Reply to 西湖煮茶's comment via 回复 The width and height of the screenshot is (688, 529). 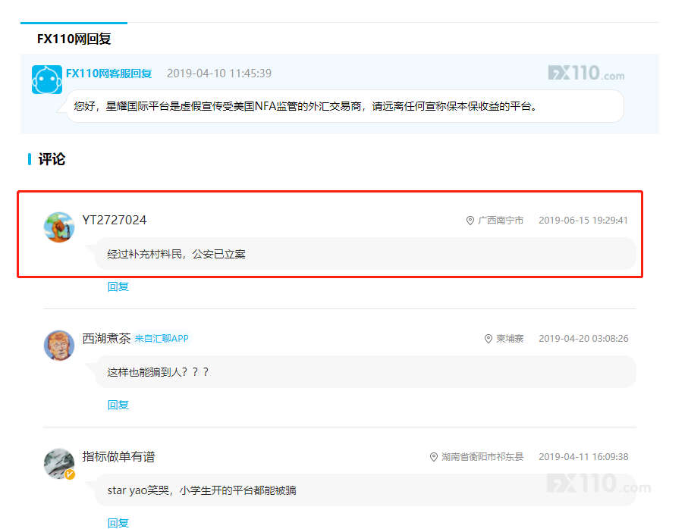118,405
